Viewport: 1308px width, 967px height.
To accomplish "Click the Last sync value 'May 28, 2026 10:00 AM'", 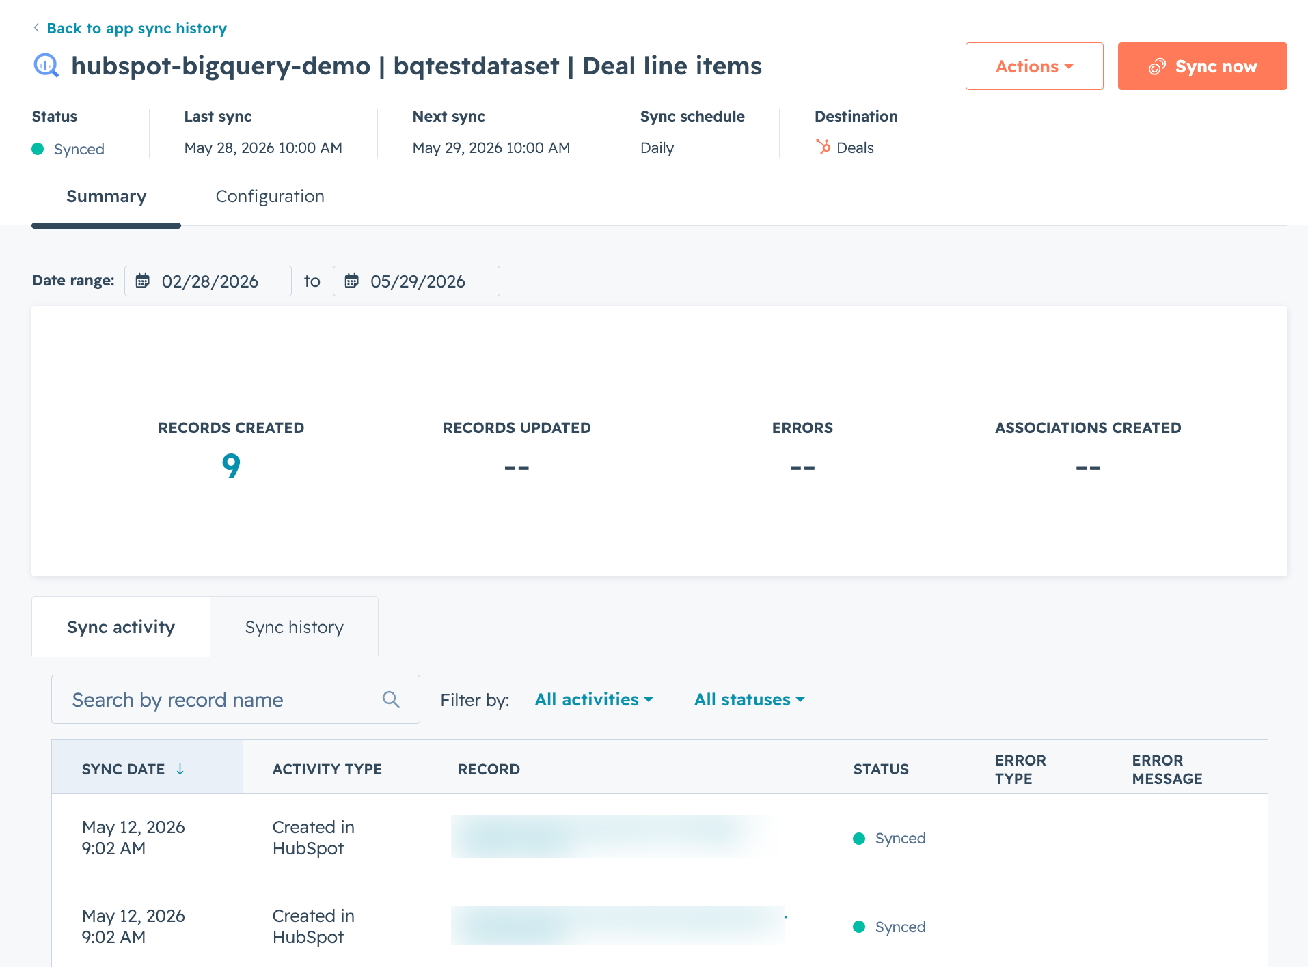I will coord(263,148).
